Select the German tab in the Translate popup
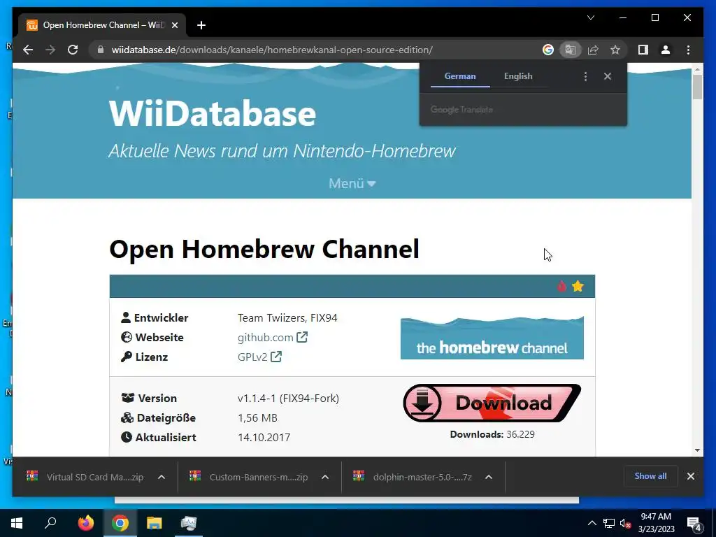The height and width of the screenshot is (537, 716). click(x=460, y=76)
